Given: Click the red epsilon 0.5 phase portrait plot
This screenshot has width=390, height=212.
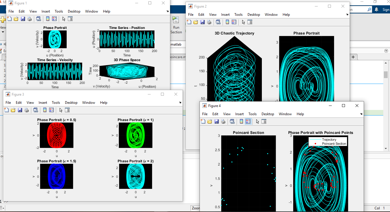Looking at the screenshot, I should click(56, 135).
